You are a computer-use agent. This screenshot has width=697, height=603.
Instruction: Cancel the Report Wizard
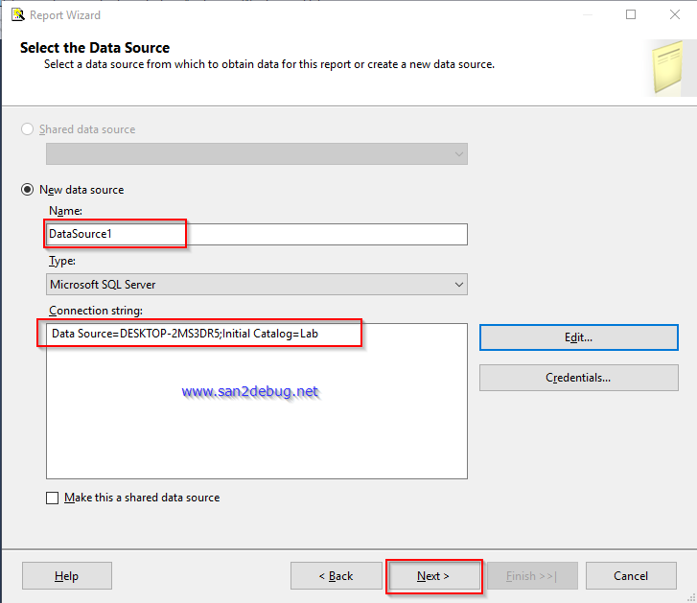pos(631,575)
